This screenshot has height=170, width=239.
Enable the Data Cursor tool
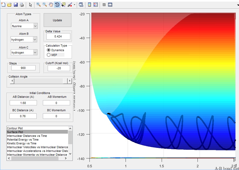(63, 5)
